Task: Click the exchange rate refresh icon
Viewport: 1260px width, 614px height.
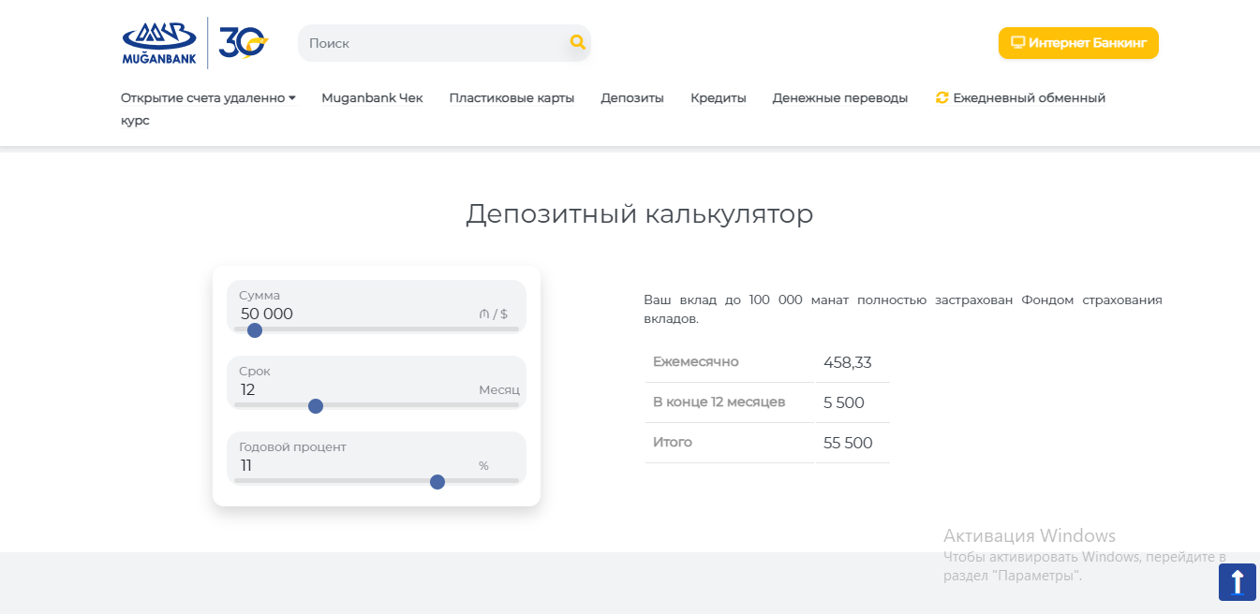Action: coord(942,97)
